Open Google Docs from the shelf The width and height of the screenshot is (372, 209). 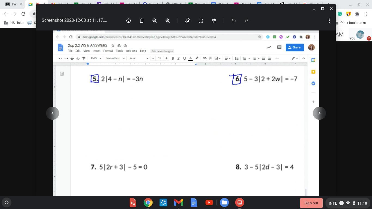(x=194, y=202)
